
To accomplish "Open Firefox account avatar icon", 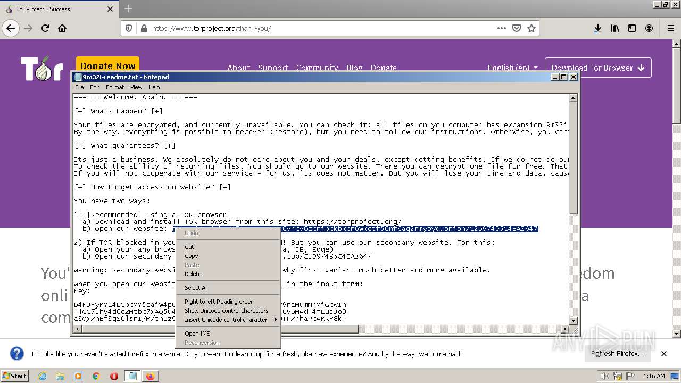I will [649, 28].
